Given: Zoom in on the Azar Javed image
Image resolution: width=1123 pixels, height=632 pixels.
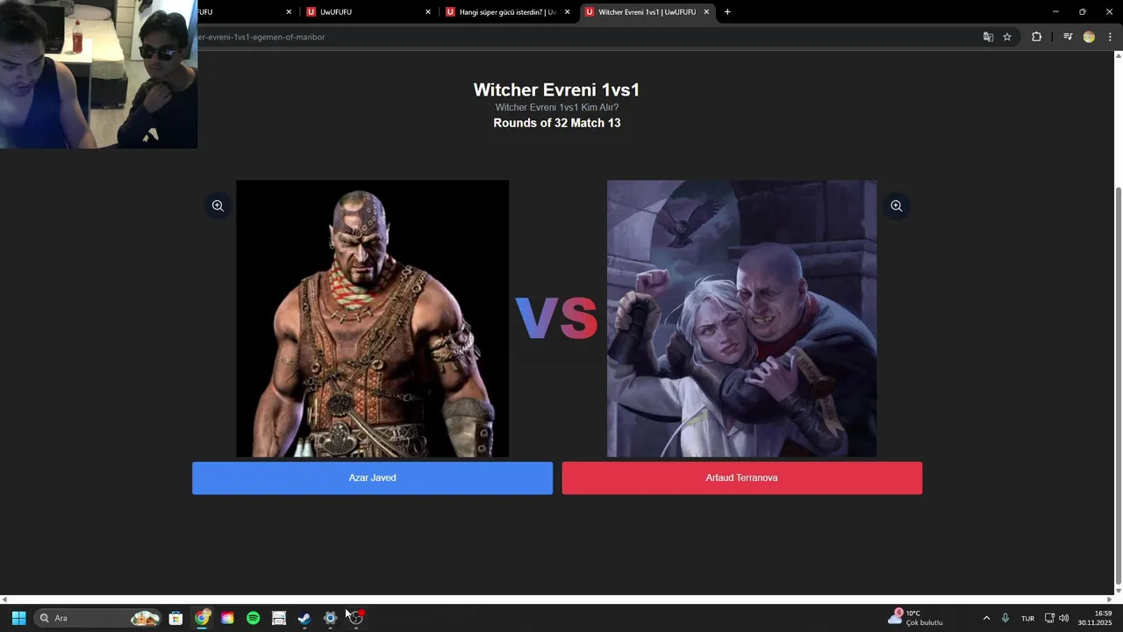Looking at the screenshot, I should point(218,206).
